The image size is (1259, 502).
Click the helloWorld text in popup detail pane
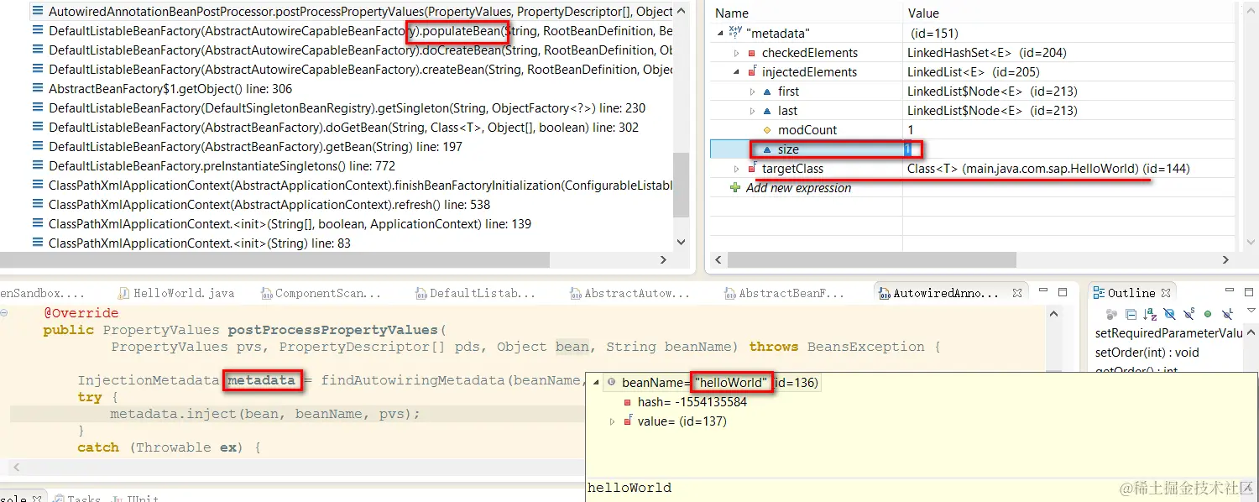pos(629,488)
